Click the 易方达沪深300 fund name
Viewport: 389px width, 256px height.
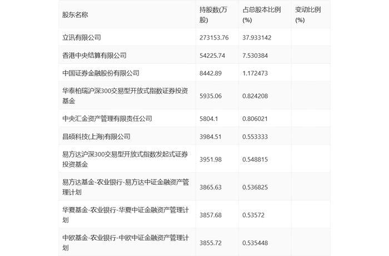coord(125,159)
